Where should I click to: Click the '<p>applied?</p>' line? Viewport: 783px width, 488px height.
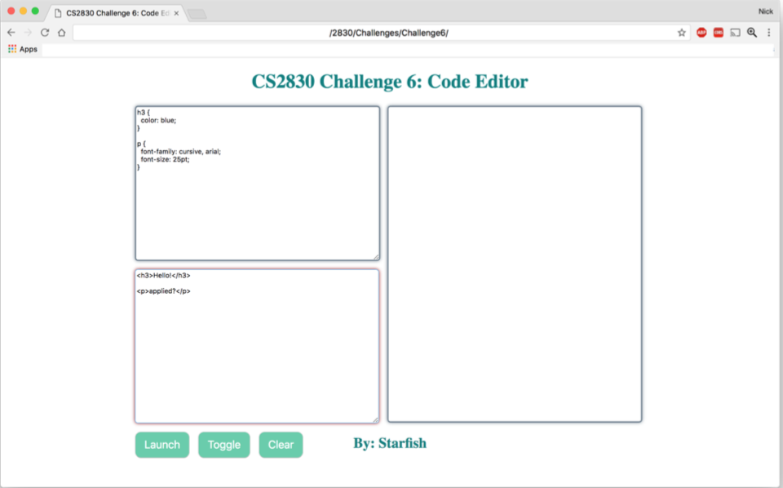point(164,291)
